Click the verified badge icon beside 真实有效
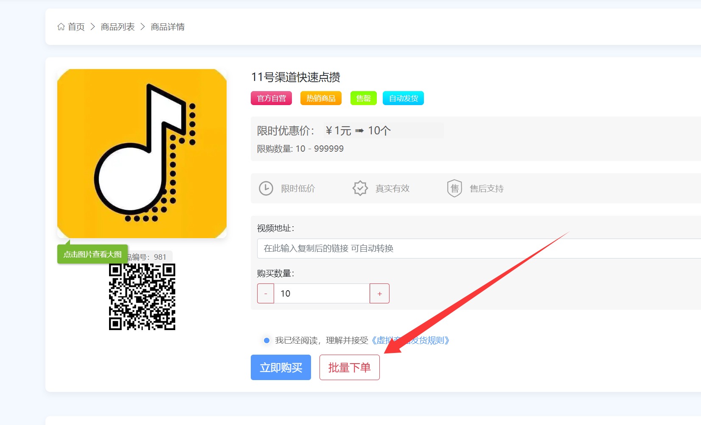701x425 pixels. pyautogui.click(x=360, y=188)
